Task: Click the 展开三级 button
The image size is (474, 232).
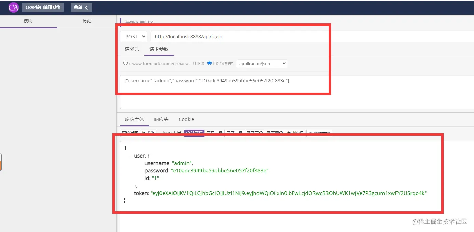Action: (254, 133)
